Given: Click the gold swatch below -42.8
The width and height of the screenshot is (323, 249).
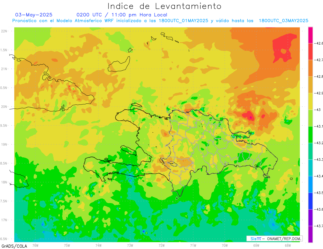Looking at the screenshot, I should [310, 85].
